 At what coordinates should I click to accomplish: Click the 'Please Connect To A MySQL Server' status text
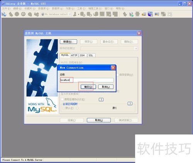point(22,160)
